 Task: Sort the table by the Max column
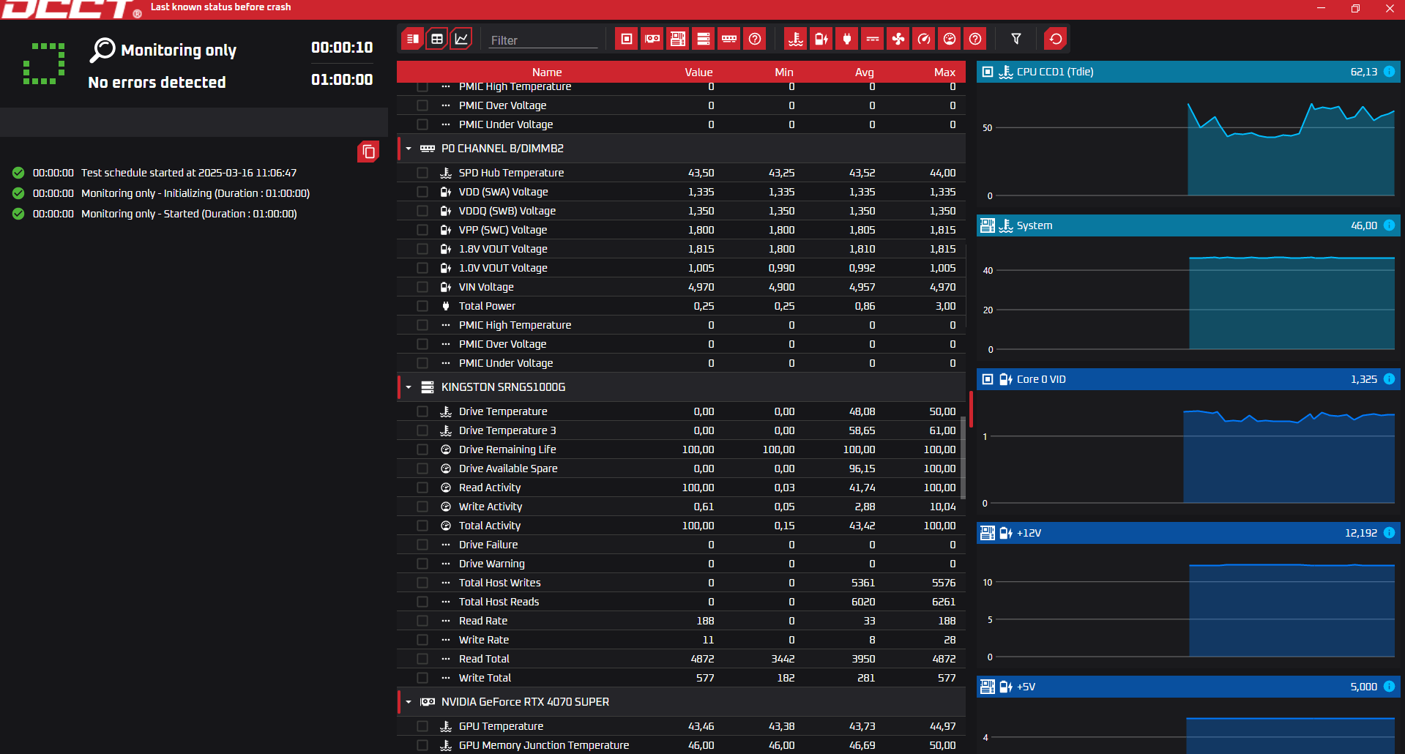click(x=945, y=72)
